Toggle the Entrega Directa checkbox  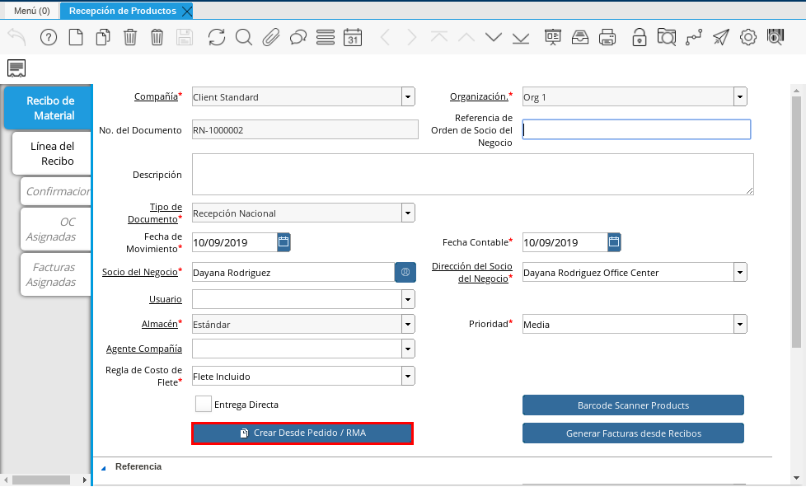click(204, 405)
